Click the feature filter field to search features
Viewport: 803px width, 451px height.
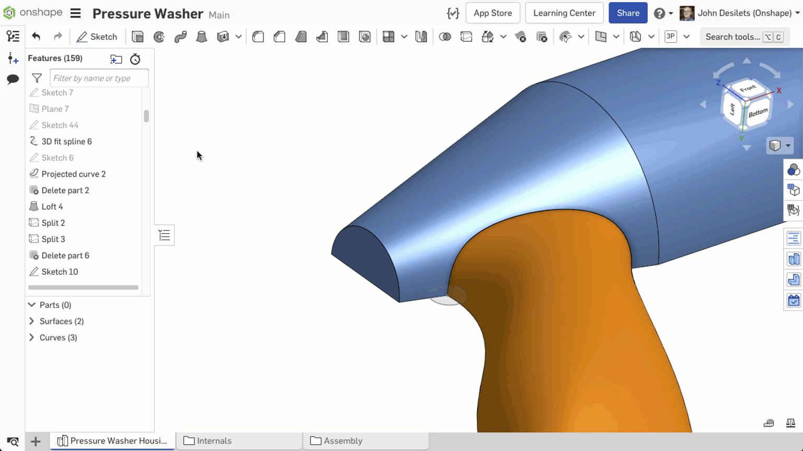99,78
